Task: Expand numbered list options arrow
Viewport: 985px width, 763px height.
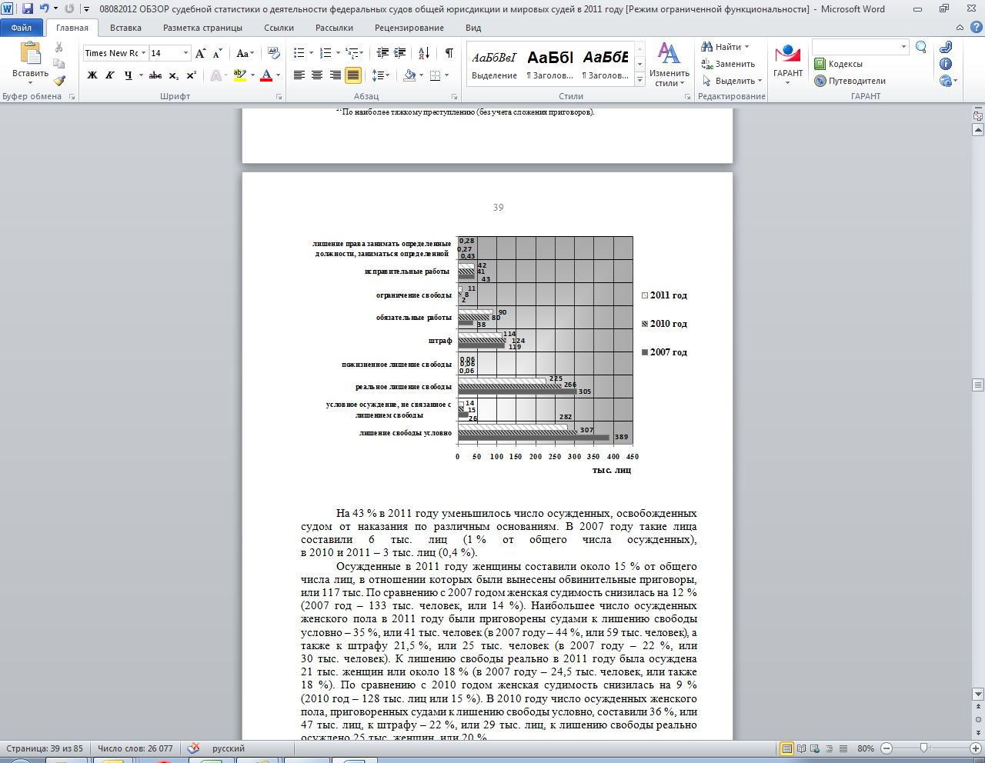Action: pos(337,53)
